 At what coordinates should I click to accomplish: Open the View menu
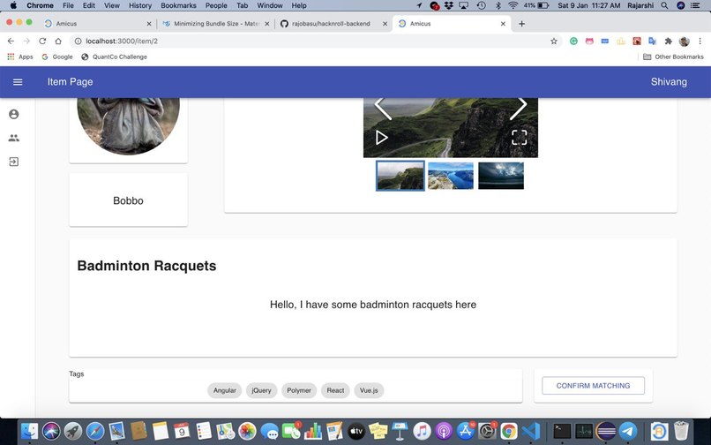pos(111,5)
